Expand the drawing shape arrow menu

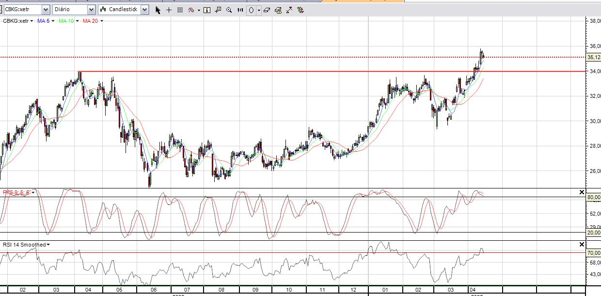click(259, 10)
